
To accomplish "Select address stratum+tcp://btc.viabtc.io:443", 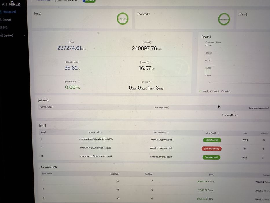I will (x=96, y=156).
